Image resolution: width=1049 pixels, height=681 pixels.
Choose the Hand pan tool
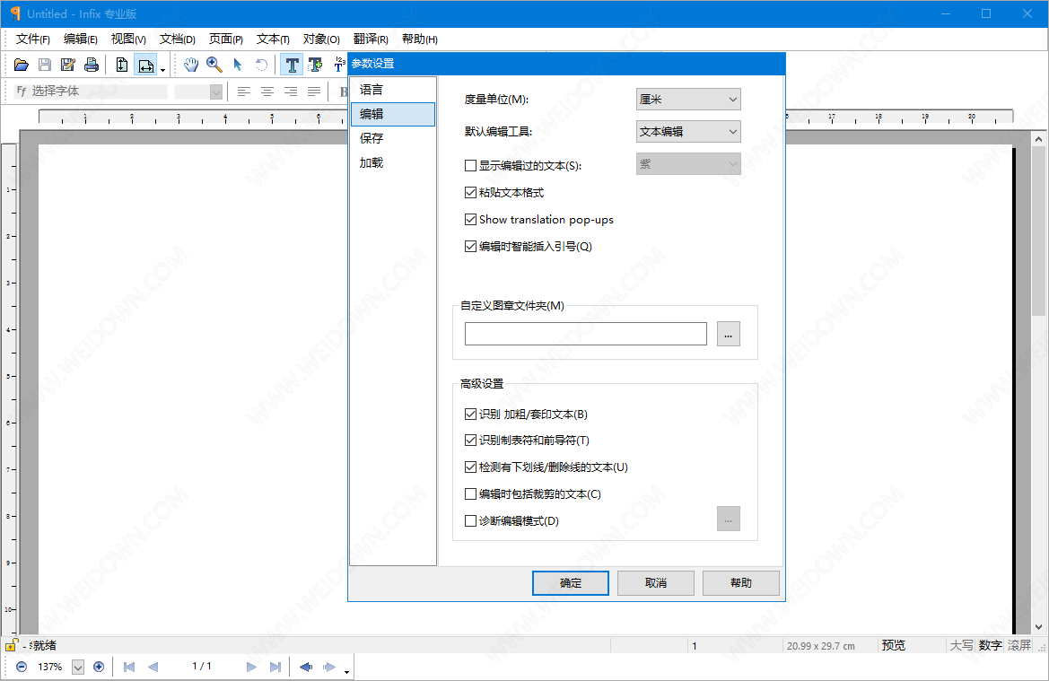click(190, 65)
